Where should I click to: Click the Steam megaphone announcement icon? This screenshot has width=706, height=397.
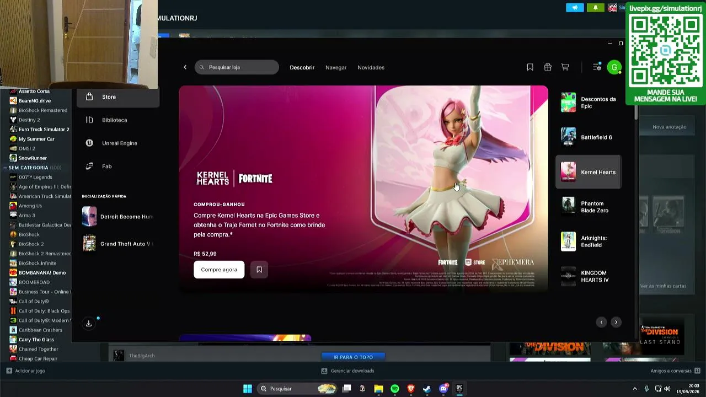pyautogui.click(x=575, y=8)
